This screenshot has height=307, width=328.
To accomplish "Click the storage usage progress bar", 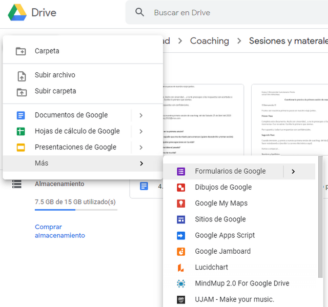I will point(76,210).
